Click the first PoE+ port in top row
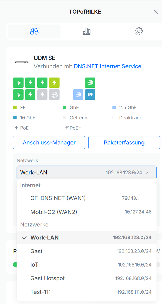The image size is (162, 304). [x=18, y=83]
